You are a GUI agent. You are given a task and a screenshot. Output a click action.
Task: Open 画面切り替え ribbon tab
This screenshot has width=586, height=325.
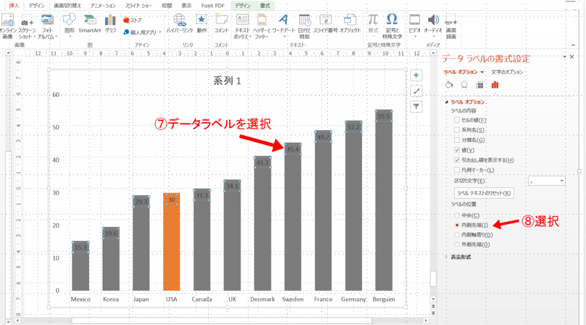[67, 5]
